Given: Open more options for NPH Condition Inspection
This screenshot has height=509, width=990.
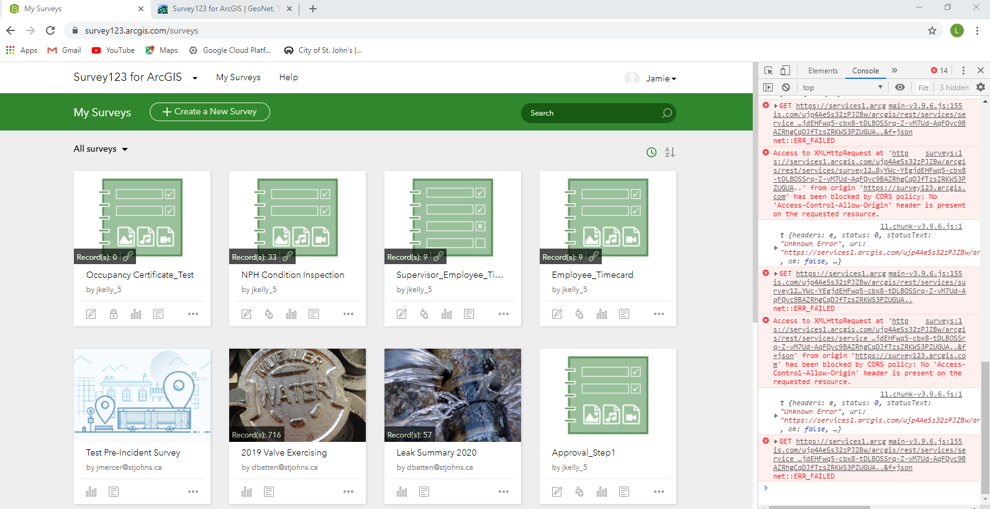Looking at the screenshot, I should [348, 314].
